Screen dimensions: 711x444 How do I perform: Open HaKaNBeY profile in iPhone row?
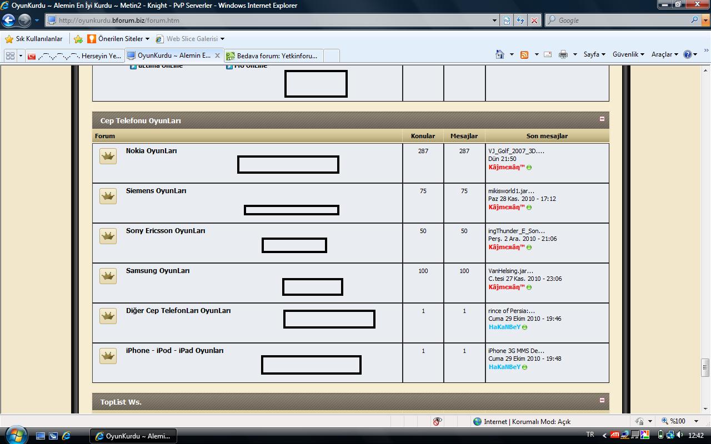pos(504,367)
